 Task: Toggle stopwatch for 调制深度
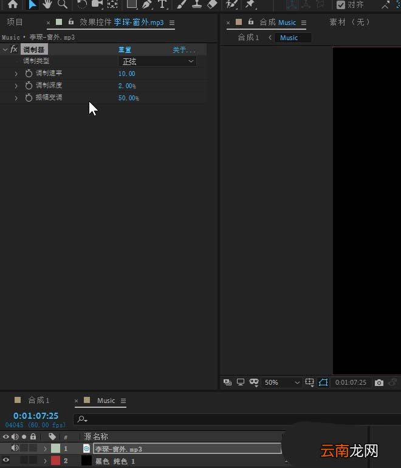29,86
